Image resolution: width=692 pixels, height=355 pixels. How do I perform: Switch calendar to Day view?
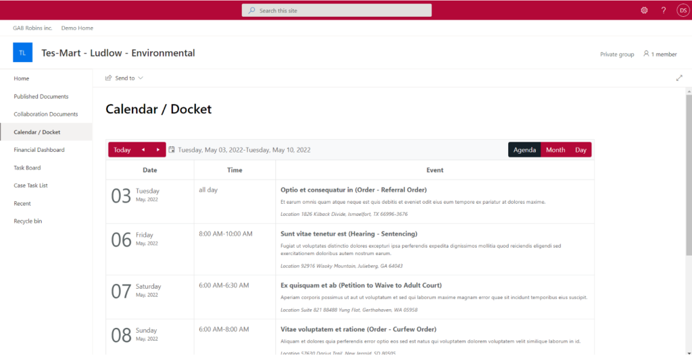[580, 150]
